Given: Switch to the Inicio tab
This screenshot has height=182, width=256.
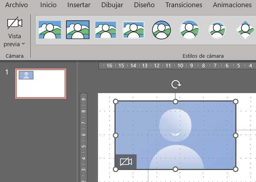Looking at the screenshot, I should click(48, 5).
